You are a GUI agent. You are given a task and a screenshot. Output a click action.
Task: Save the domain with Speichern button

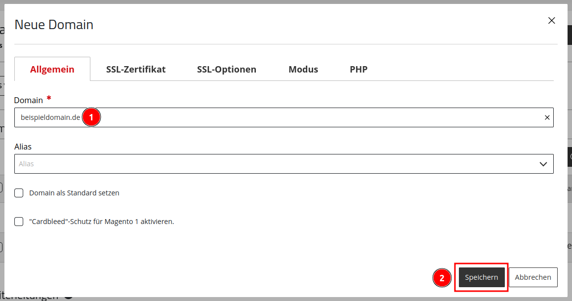pyautogui.click(x=482, y=277)
